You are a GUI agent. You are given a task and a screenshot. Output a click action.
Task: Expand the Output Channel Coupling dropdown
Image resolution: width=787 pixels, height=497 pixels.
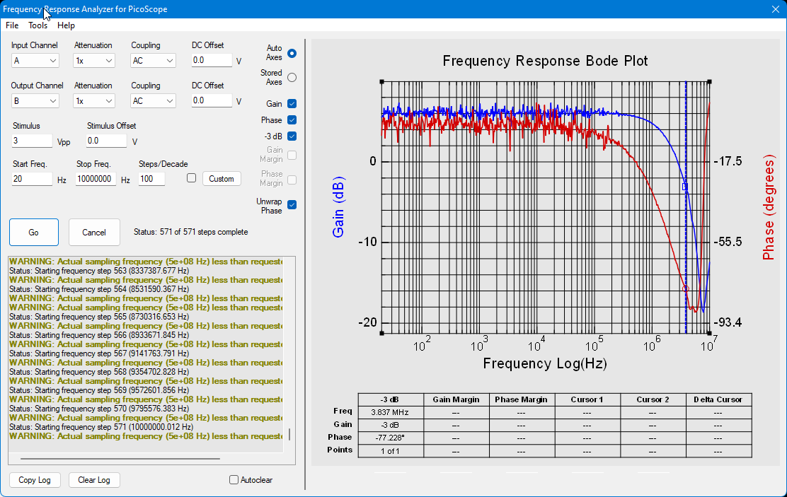pyautogui.click(x=153, y=101)
